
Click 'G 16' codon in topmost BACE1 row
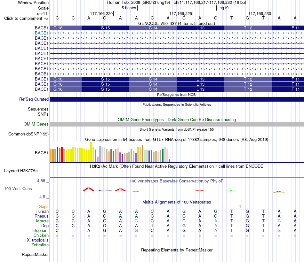coord(58,28)
